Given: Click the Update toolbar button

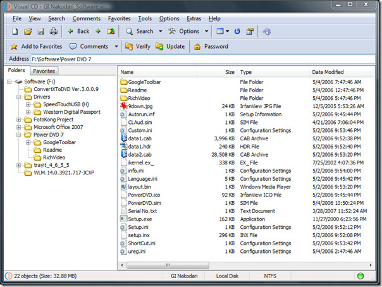Looking at the screenshot, I should click(x=170, y=47).
